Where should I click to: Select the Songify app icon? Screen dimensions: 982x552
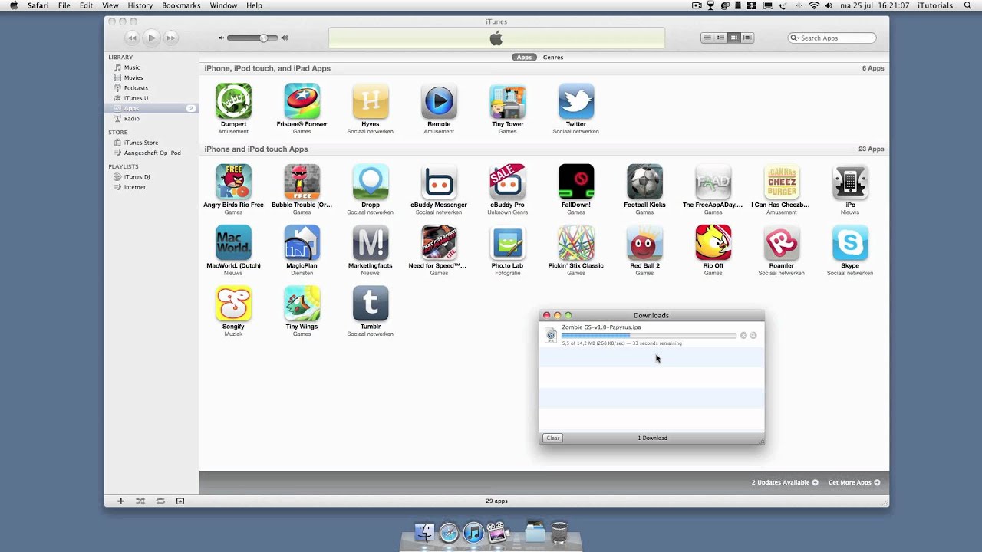coord(233,304)
